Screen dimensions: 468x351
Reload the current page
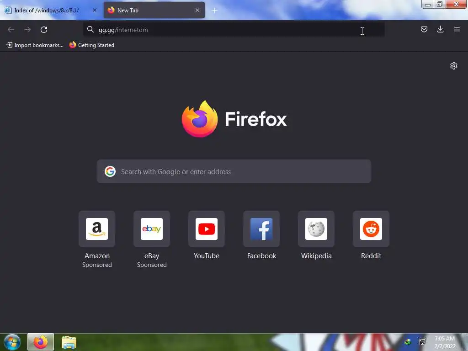pos(44,30)
